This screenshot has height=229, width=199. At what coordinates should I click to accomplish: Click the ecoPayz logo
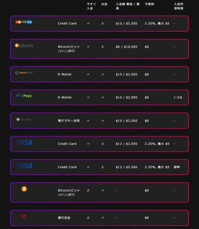click(24, 96)
